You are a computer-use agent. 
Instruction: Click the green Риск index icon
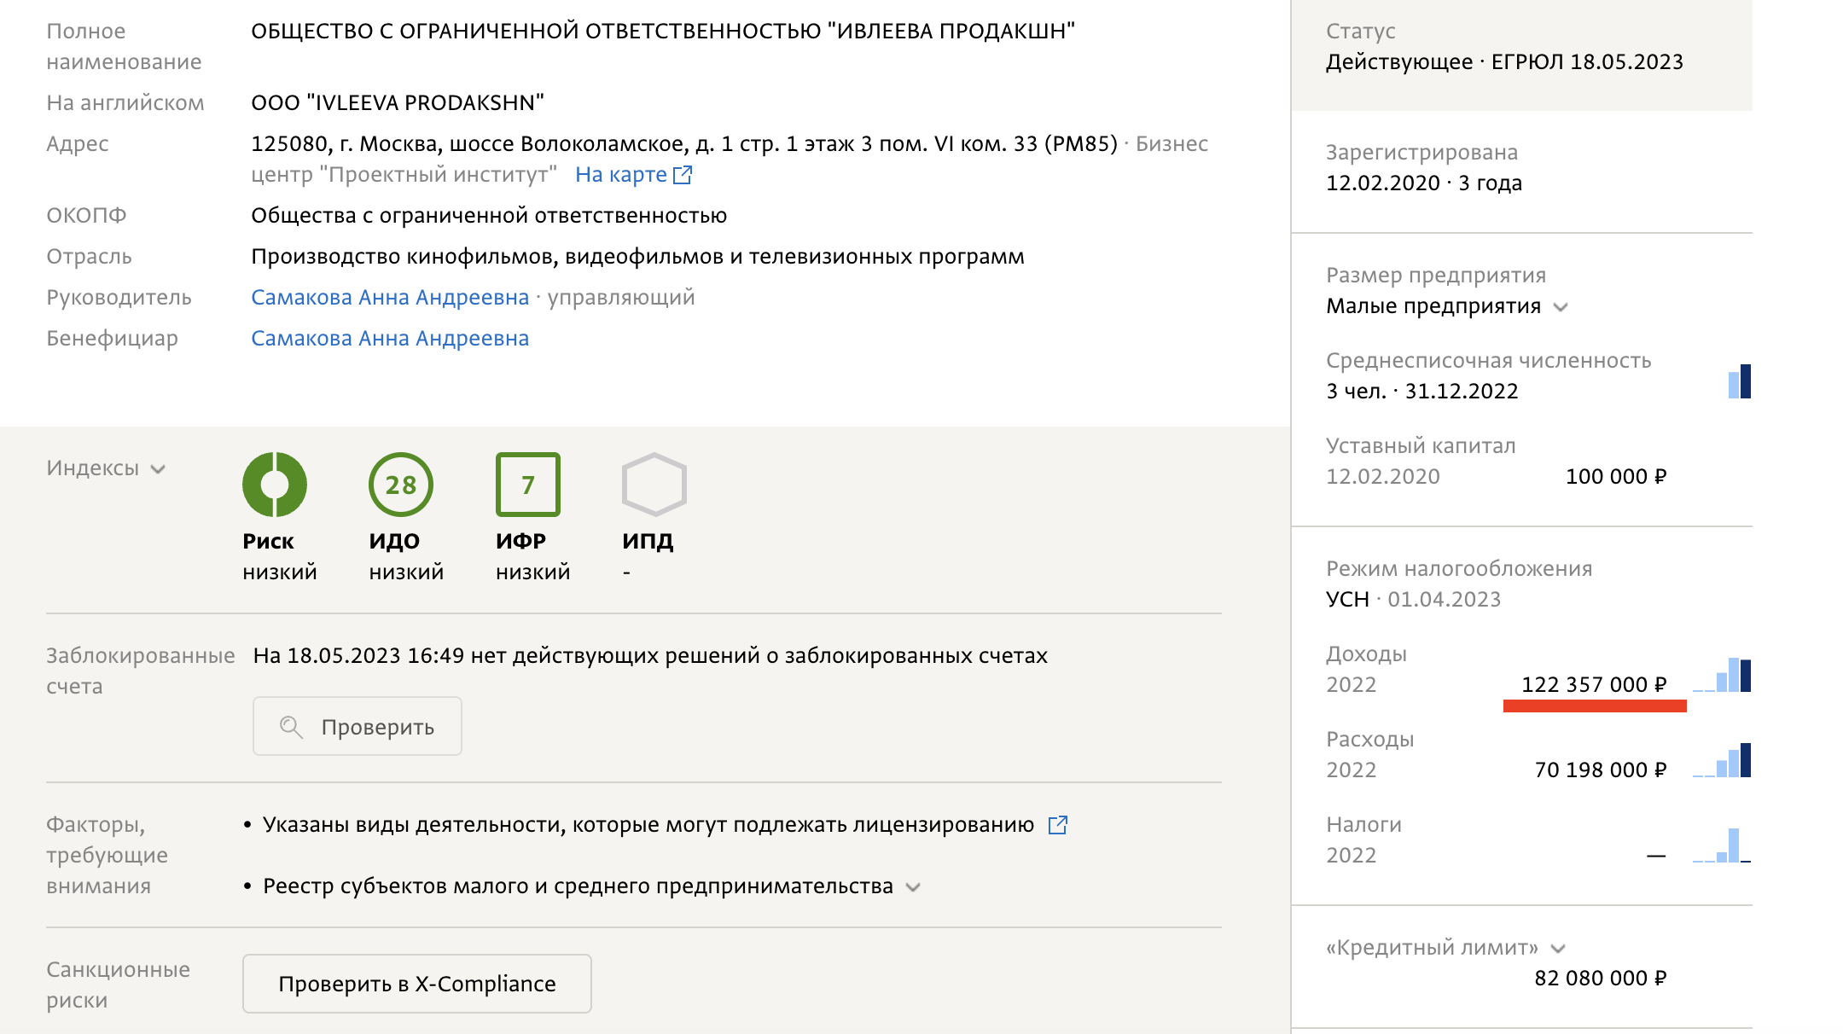(275, 485)
